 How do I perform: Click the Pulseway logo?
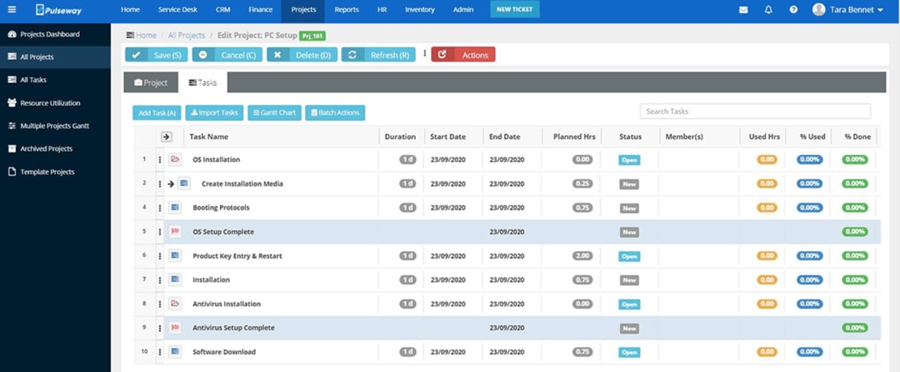58,10
